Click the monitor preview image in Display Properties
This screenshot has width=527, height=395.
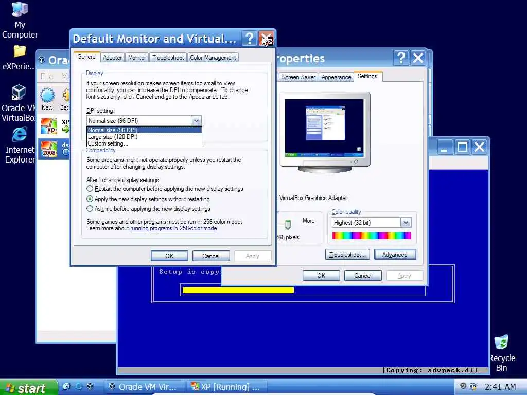[x=325, y=132]
